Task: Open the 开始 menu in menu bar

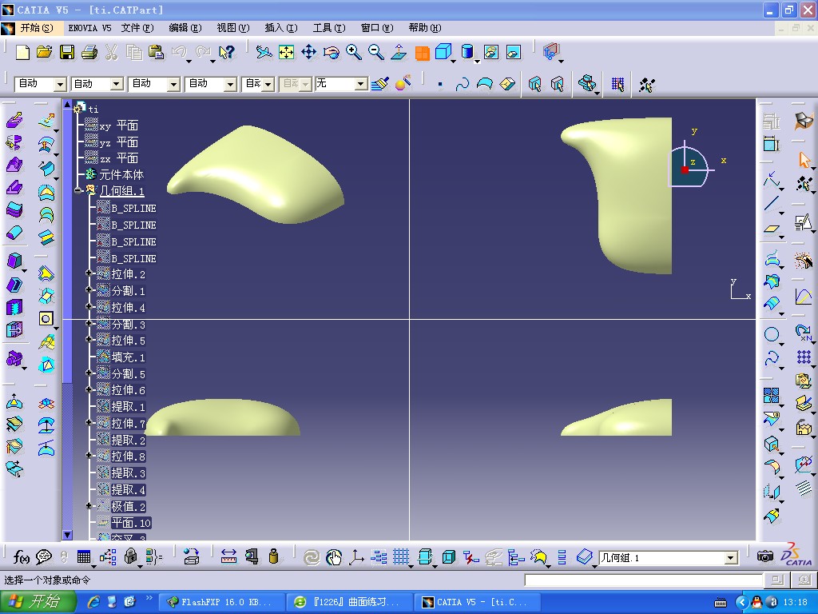Action: tap(37, 28)
